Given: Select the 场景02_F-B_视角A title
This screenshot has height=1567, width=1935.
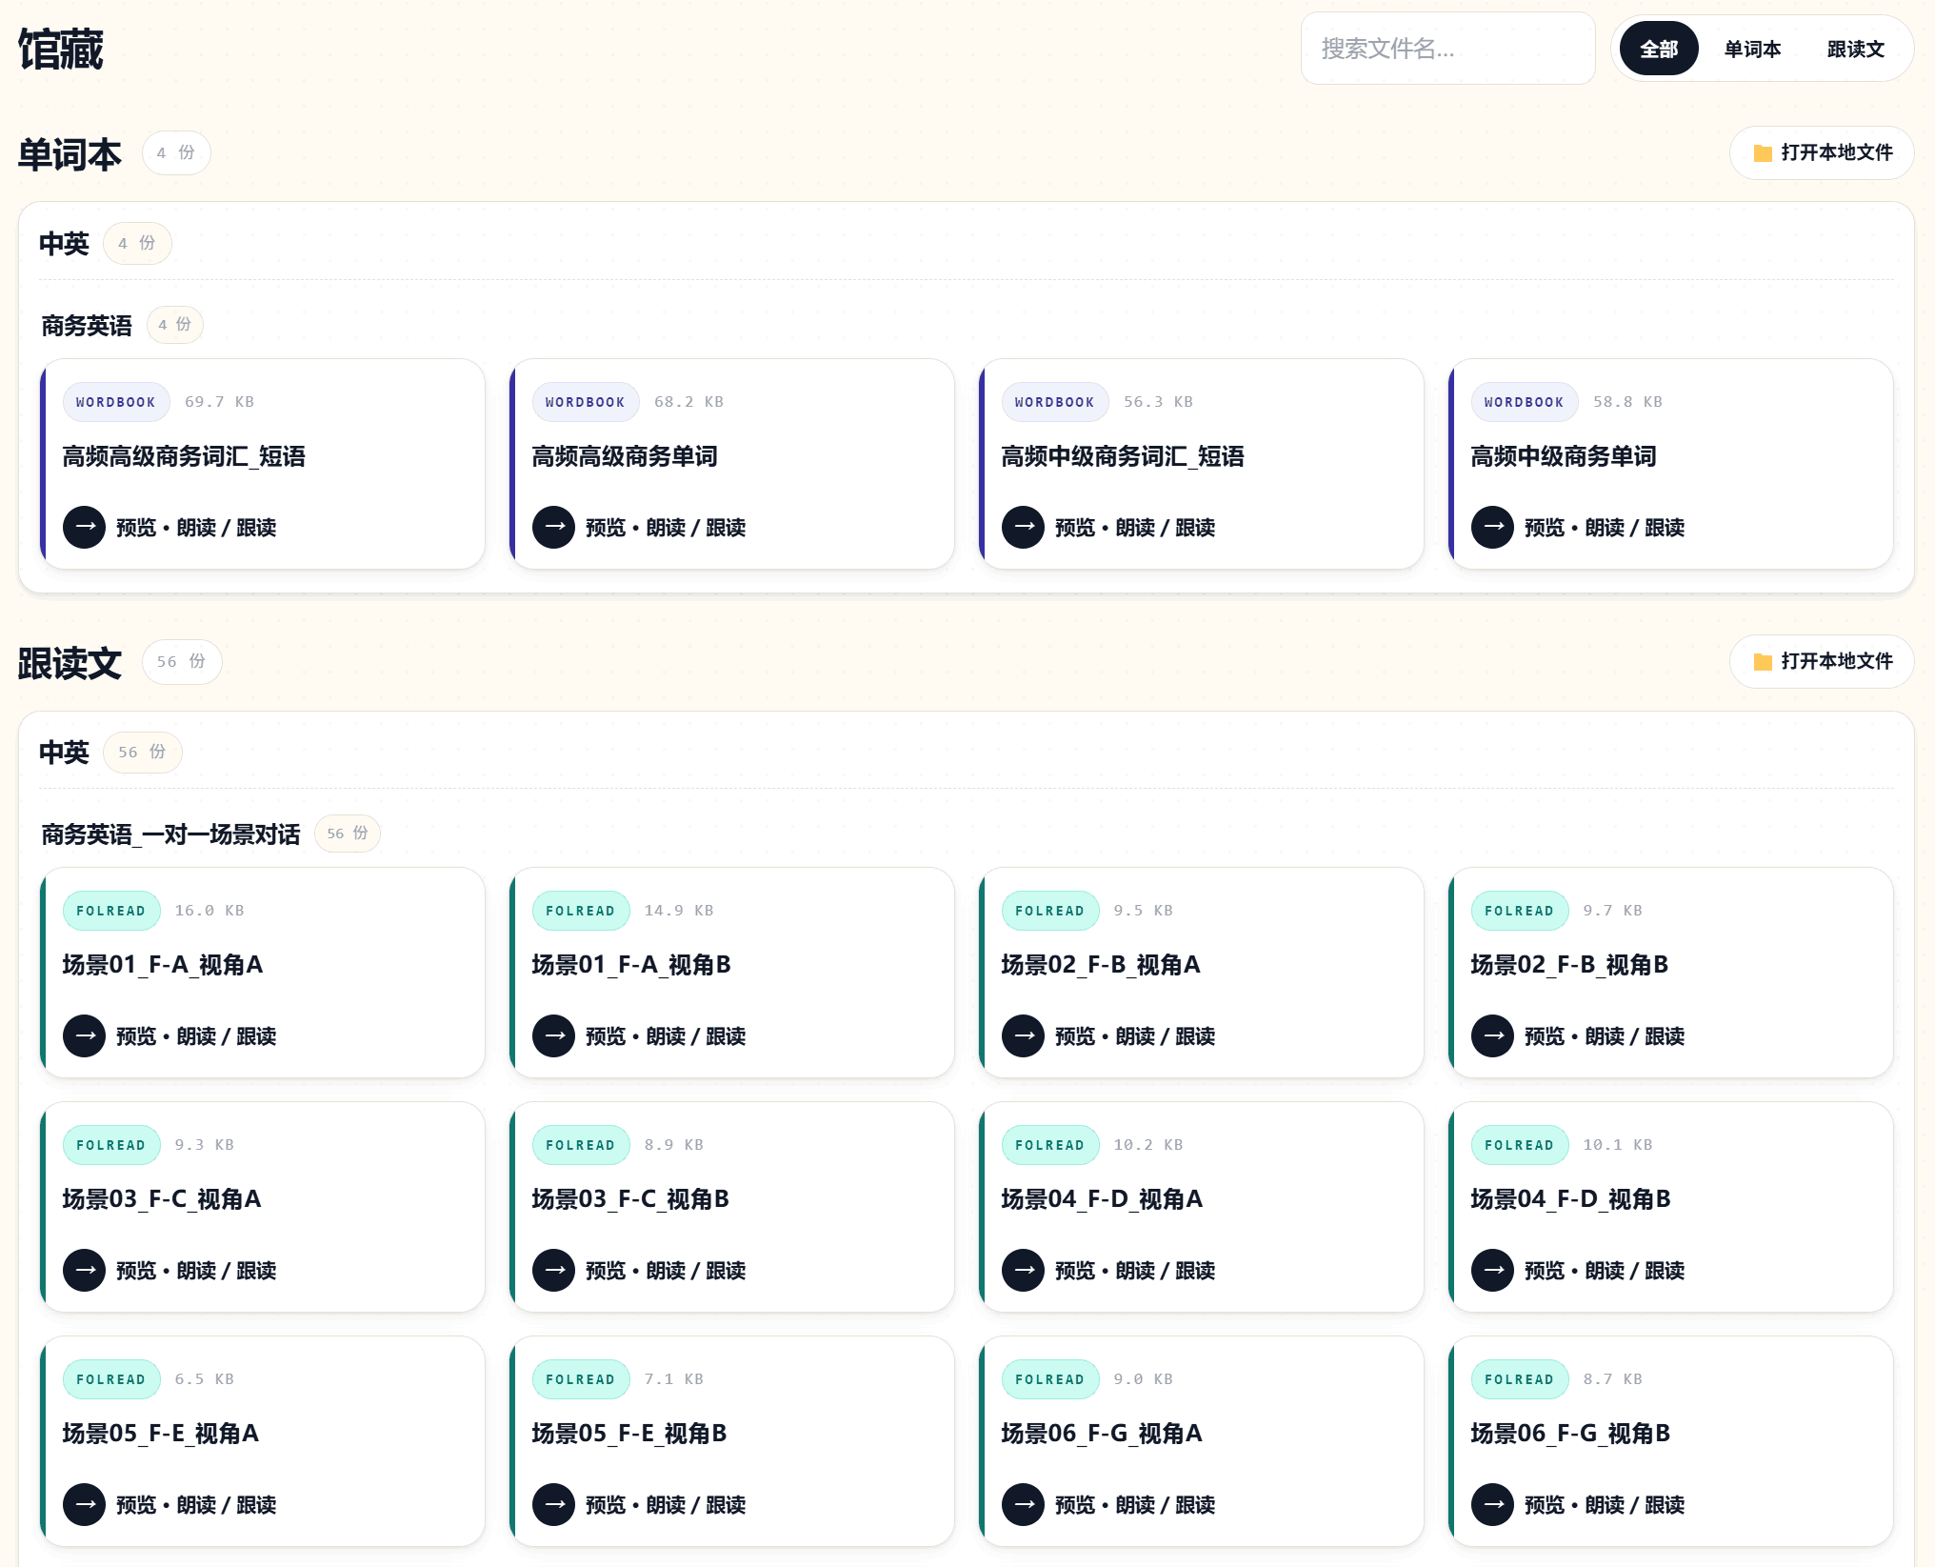Looking at the screenshot, I should pyautogui.click(x=1101, y=965).
